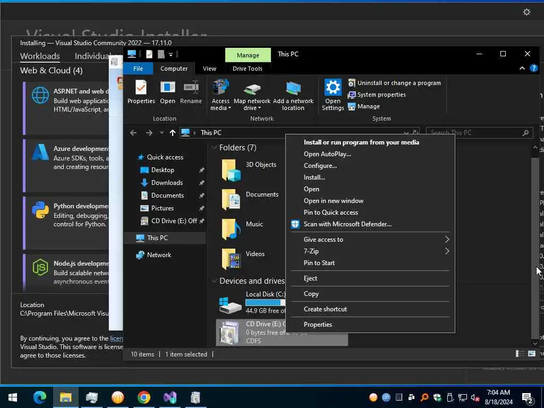Click the Rename ribbon icon

[191, 88]
